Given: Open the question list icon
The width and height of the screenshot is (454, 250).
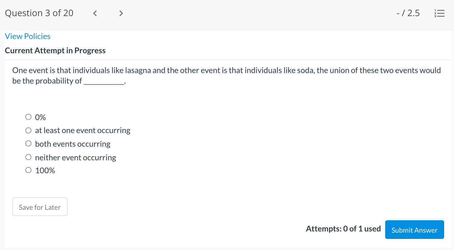Looking at the screenshot, I should pyautogui.click(x=439, y=13).
